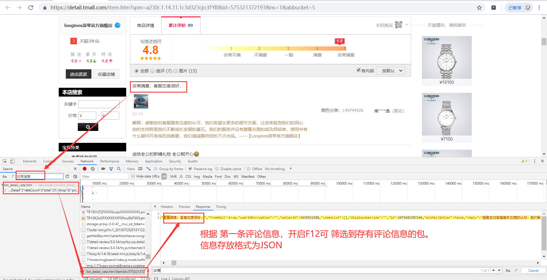The width and height of the screenshot is (547, 280).
Task: Open the review photo thumbnail of the watch
Action: coord(141,101)
